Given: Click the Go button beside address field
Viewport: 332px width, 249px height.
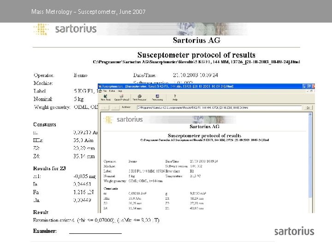Looking at the screenshot, I should [308, 108].
